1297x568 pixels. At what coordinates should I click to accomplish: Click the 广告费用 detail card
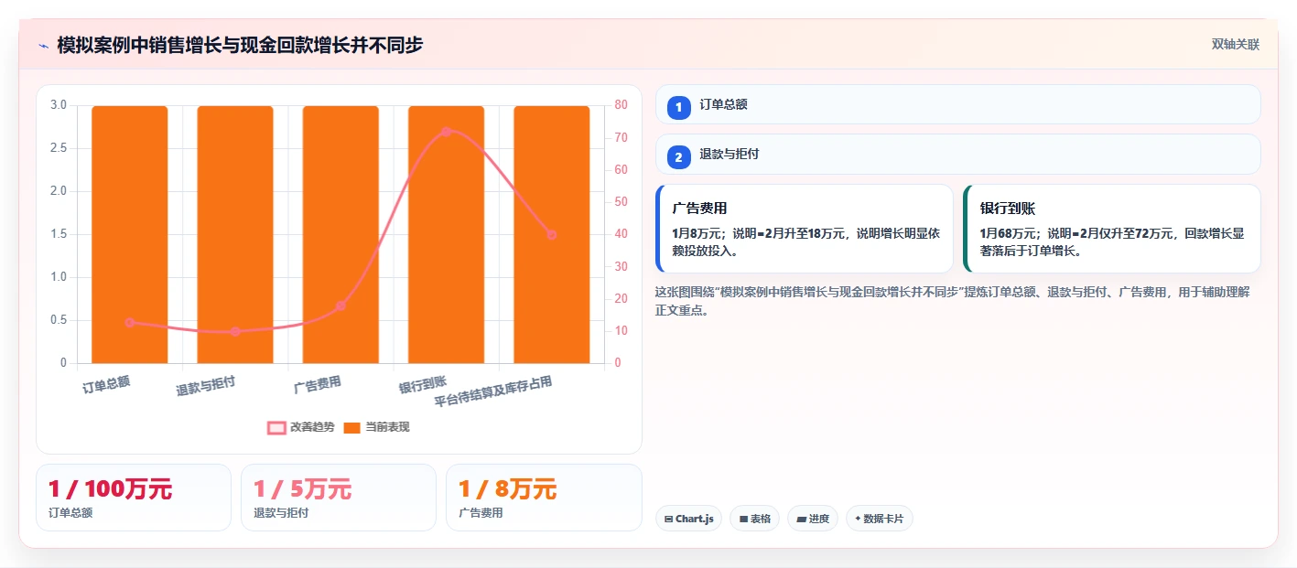[x=805, y=229]
